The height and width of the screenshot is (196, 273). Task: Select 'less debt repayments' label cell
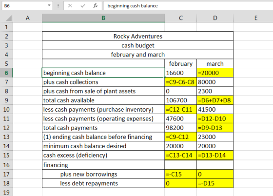click(x=103, y=183)
